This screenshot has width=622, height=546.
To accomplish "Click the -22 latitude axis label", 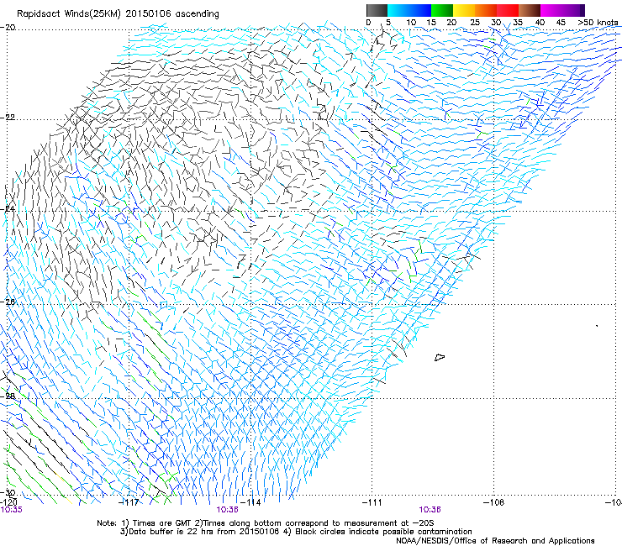I will click(x=8, y=118).
